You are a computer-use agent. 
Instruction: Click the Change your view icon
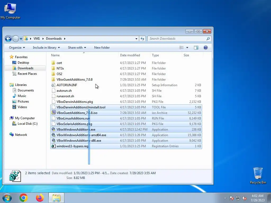(x=181, y=48)
